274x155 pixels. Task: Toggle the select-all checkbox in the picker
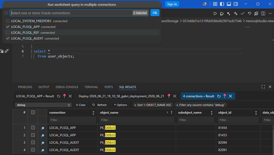(6, 13)
